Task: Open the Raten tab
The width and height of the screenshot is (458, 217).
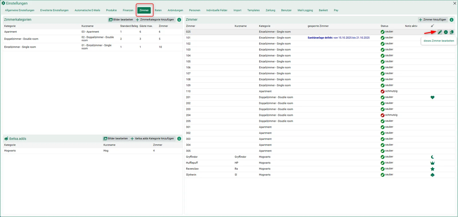Action: (158, 10)
